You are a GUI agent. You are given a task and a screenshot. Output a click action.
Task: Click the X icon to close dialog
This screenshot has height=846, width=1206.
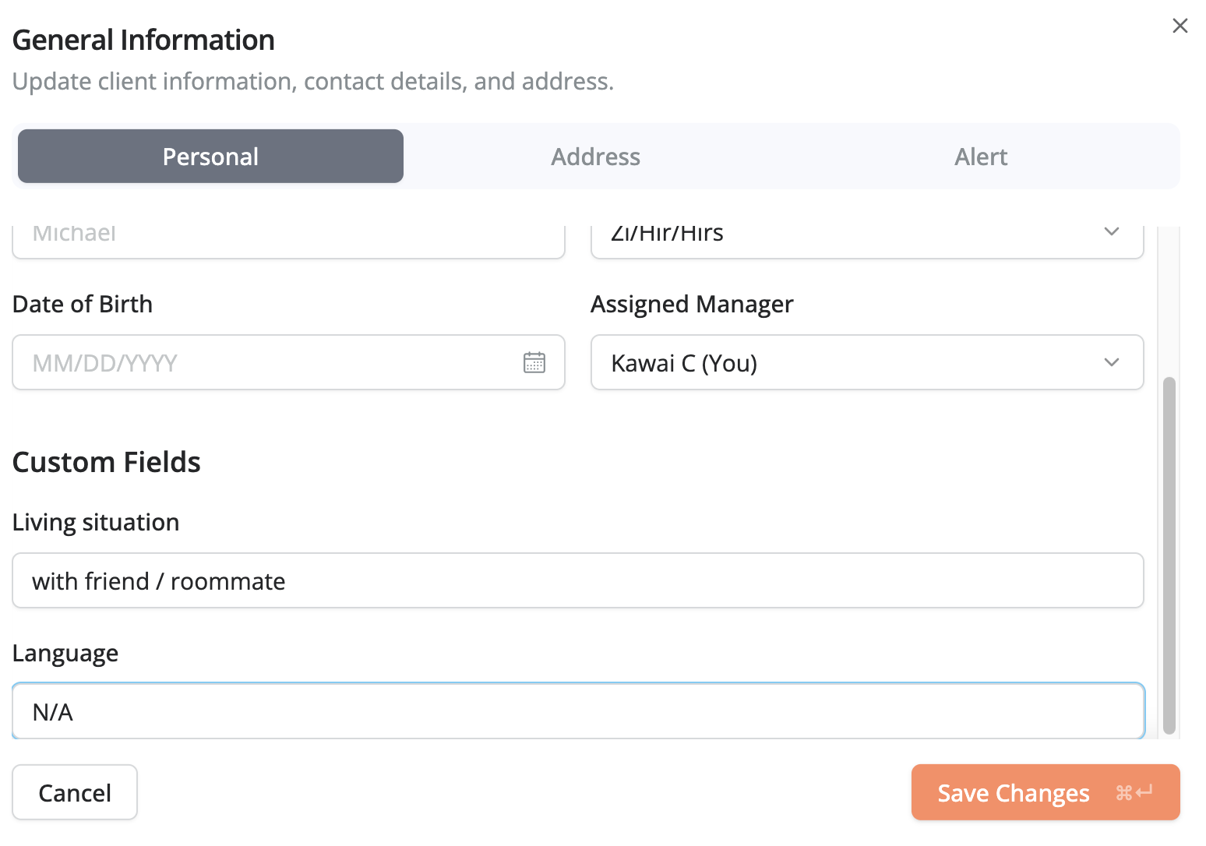coord(1180,26)
